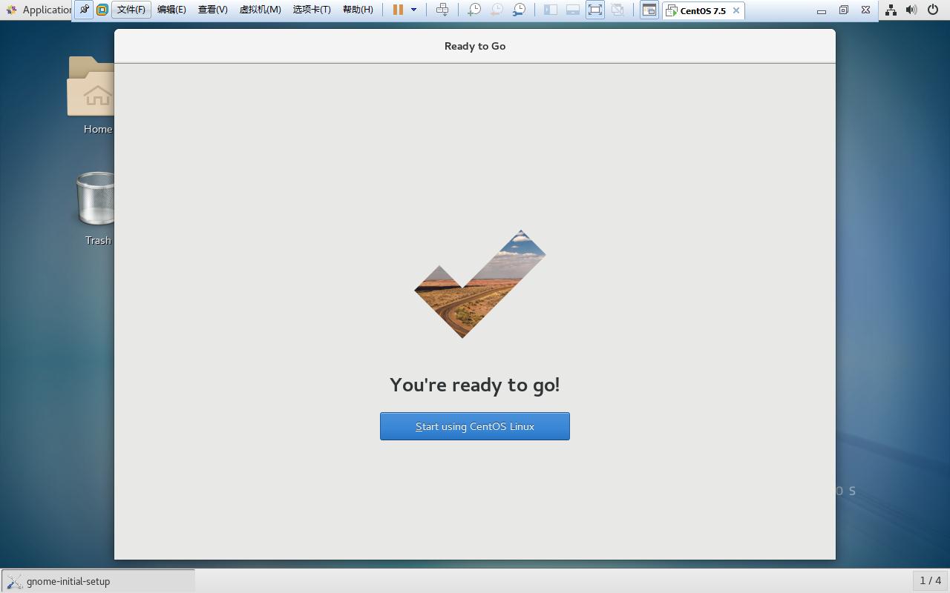Open the snapshot manager icon

pyautogui.click(x=520, y=10)
